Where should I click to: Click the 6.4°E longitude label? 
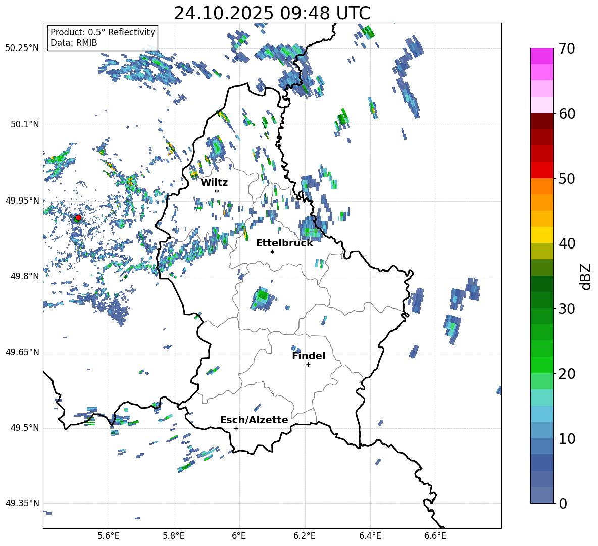click(370, 536)
